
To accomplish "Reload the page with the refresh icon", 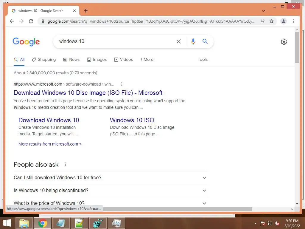I will pyautogui.click(x=31, y=21).
